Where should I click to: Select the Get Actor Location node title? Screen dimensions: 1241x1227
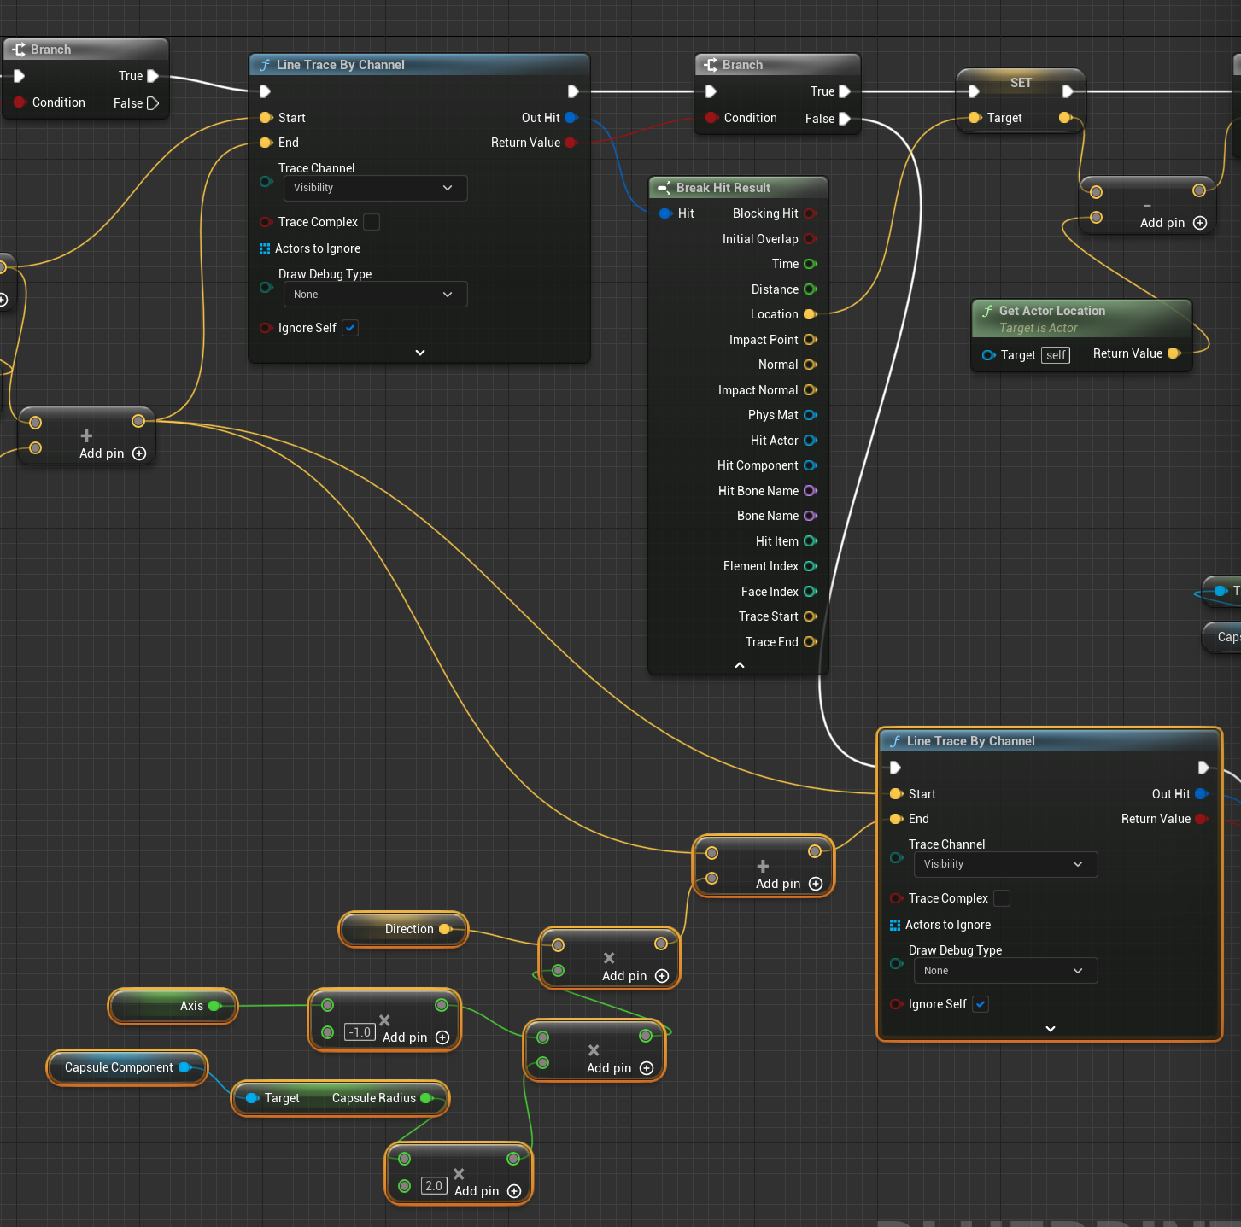pyautogui.click(x=1051, y=311)
